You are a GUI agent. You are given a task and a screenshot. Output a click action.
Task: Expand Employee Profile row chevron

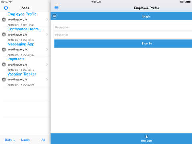[x=47, y=20]
